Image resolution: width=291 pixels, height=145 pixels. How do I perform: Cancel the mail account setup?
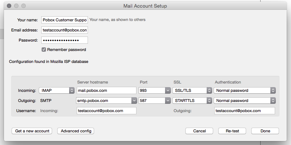(x=199, y=131)
